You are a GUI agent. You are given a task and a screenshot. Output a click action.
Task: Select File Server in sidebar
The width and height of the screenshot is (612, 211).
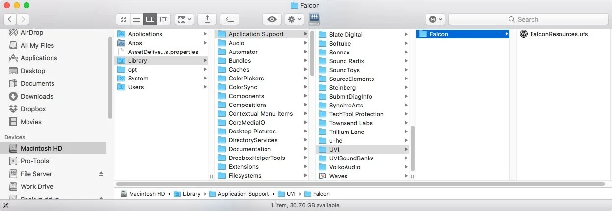(x=36, y=174)
